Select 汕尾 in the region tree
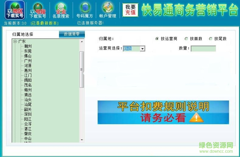Image resolution: width=240 pixels, height=157 pixels. coord(28,104)
